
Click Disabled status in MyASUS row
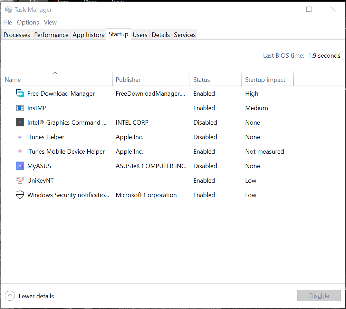point(205,166)
